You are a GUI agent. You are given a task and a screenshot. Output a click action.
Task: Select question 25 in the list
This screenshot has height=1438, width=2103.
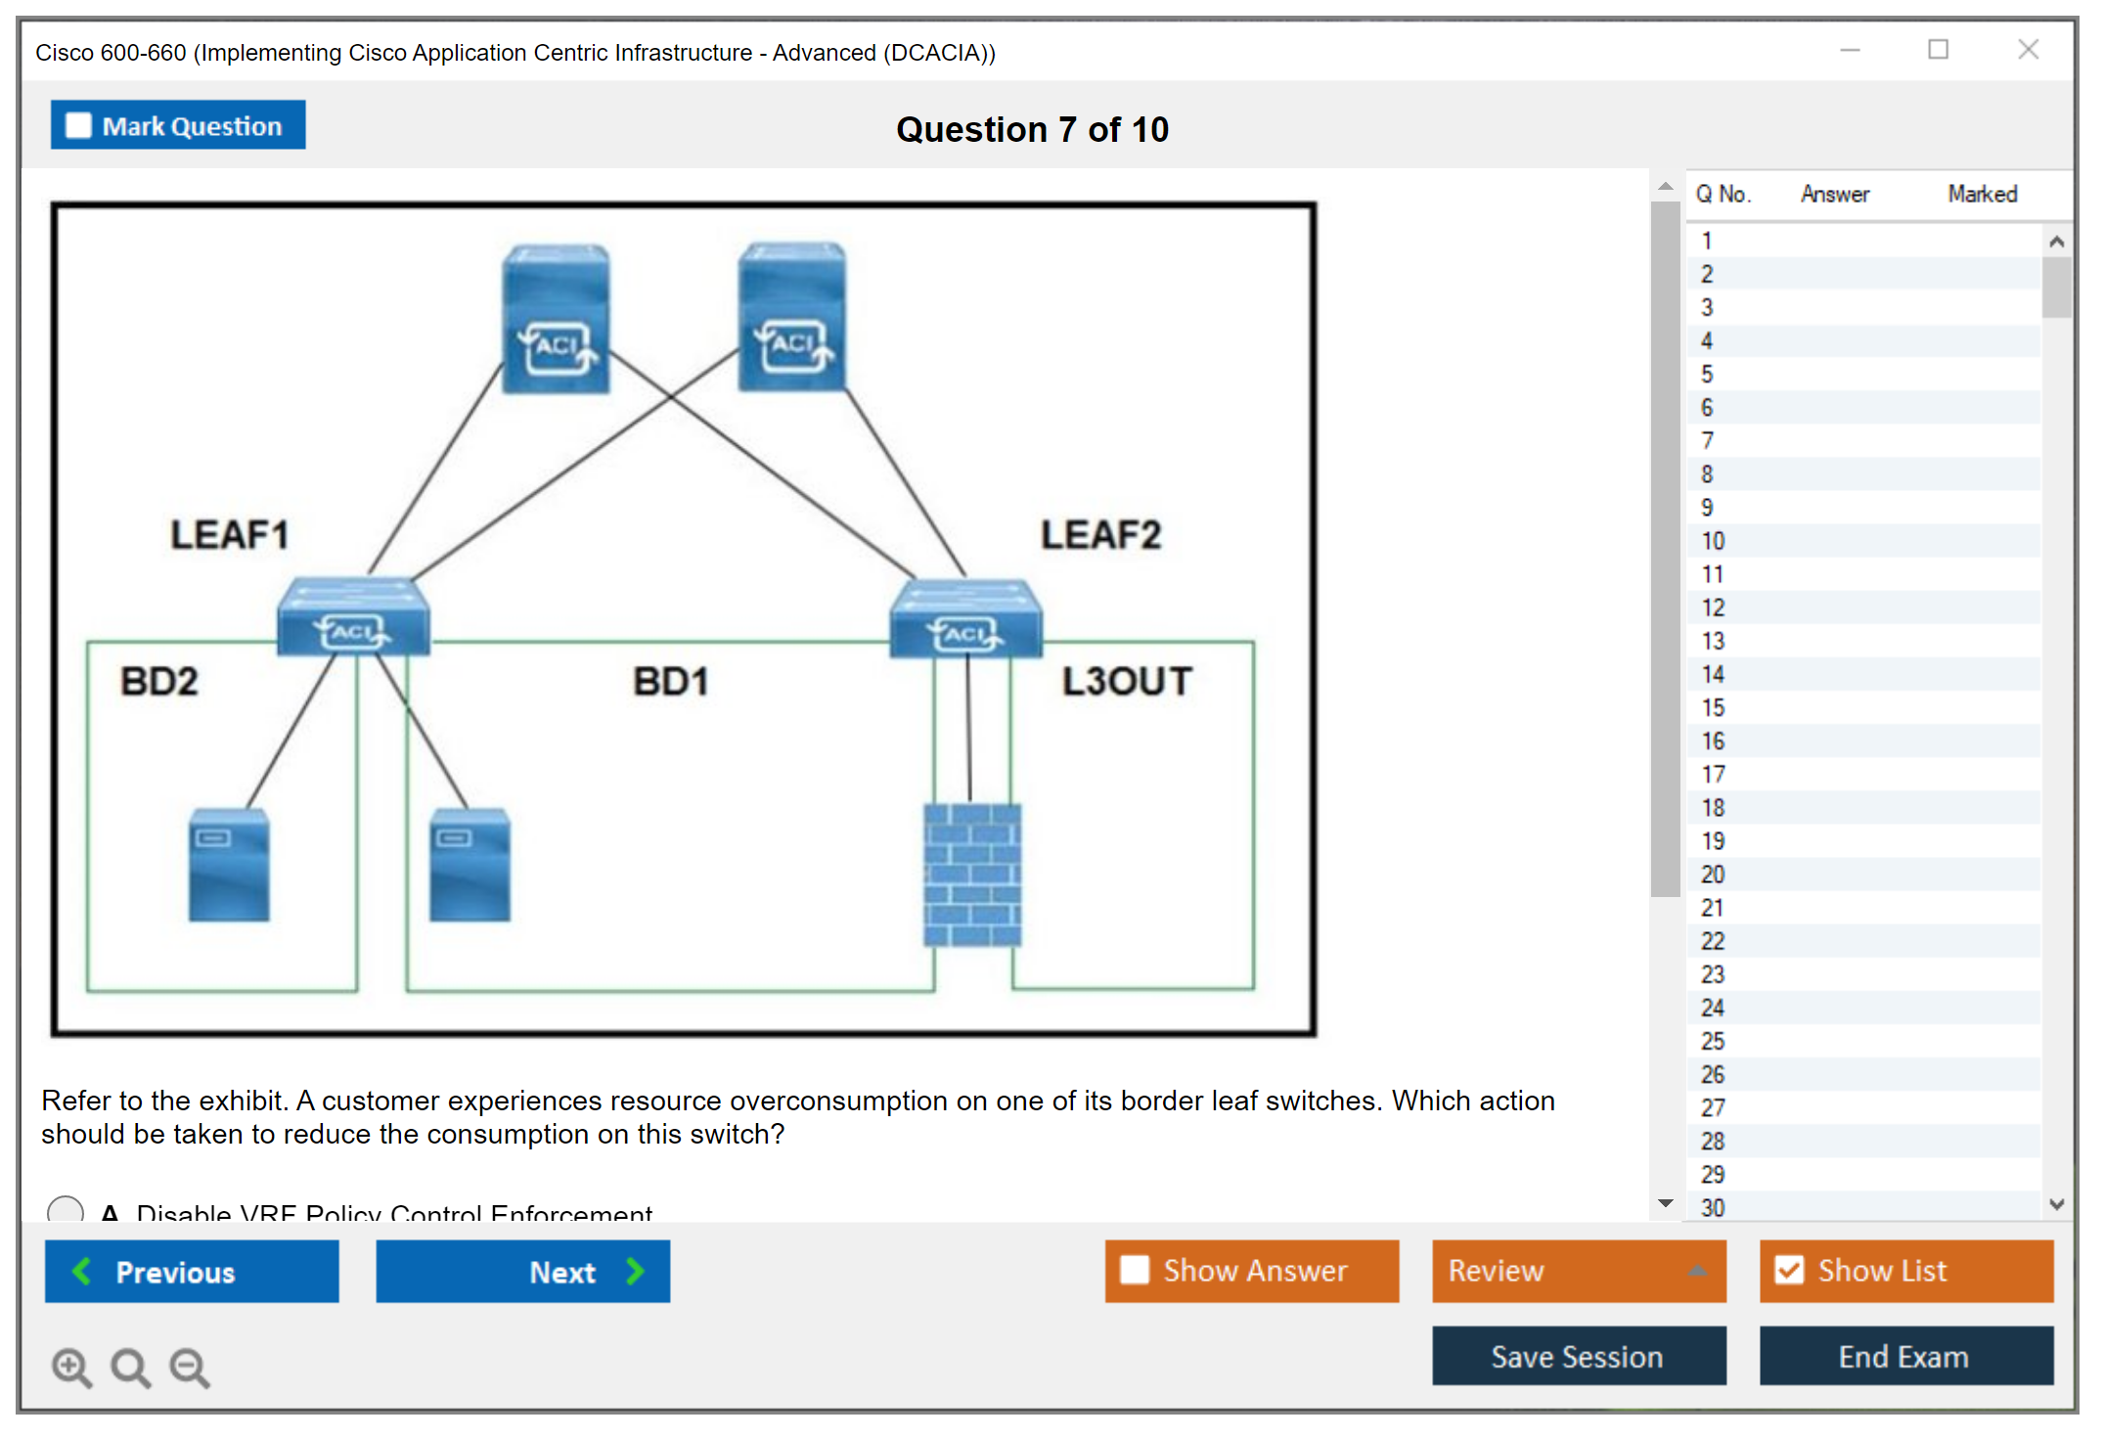pyautogui.click(x=1713, y=1041)
